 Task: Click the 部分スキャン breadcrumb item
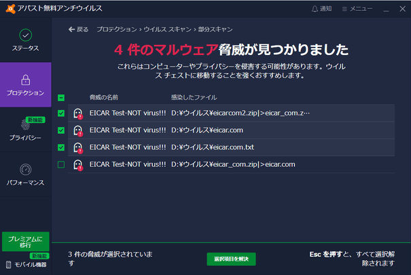pos(215,29)
